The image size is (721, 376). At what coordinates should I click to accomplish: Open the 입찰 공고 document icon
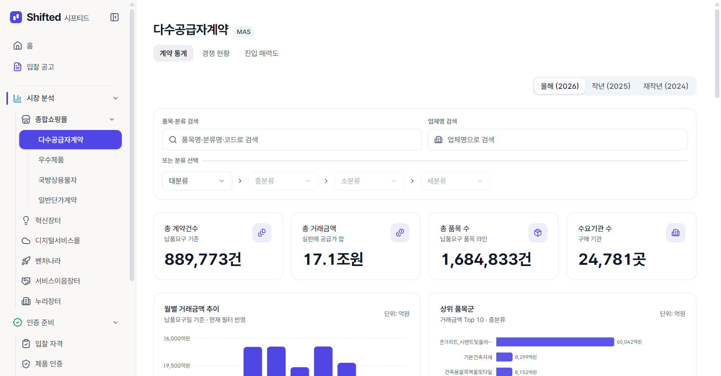(x=18, y=67)
